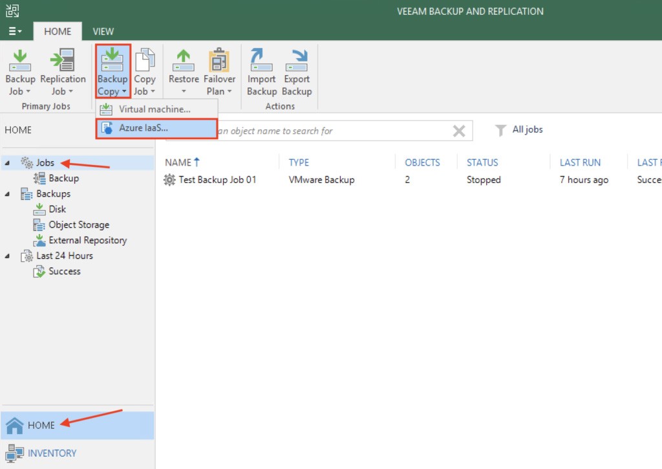The width and height of the screenshot is (662, 469).
Task: Sort by NAME column header
Action: [178, 162]
